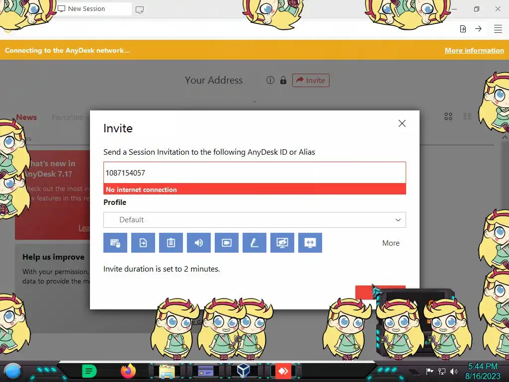
Task: Click the file transfer icon in top toolbar
Action: click(x=463, y=29)
